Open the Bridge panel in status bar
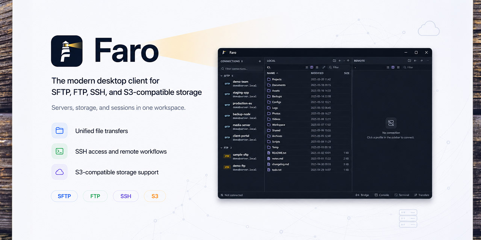The width and height of the screenshot is (481, 240). 362,195
